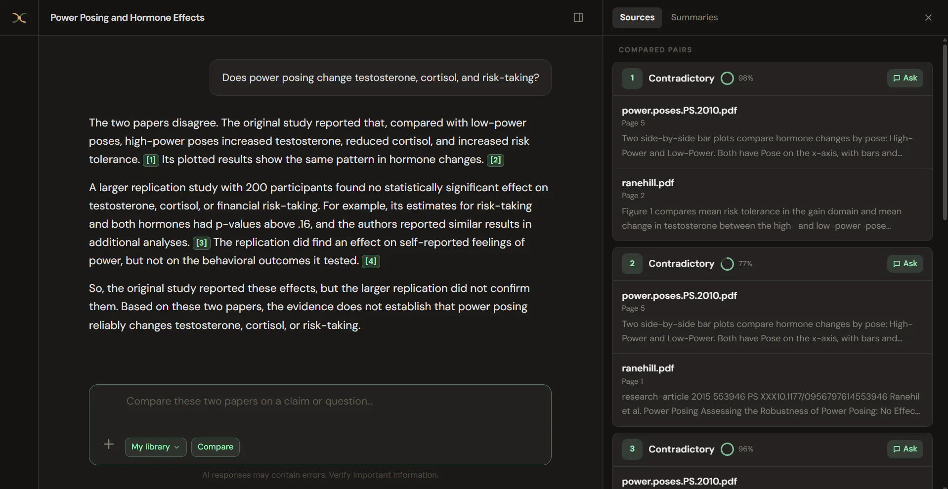Image resolution: width=948 pixels, height=489 pixels.
Task: Click the Compared Pairs heading
Action: click(x=655, y=50)
